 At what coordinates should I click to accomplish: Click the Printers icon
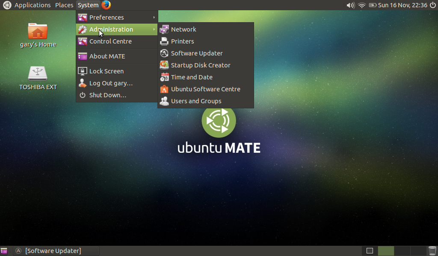click(x=164, y=41)
